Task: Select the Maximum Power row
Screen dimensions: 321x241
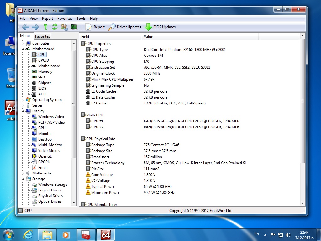Action: [189, 193]
